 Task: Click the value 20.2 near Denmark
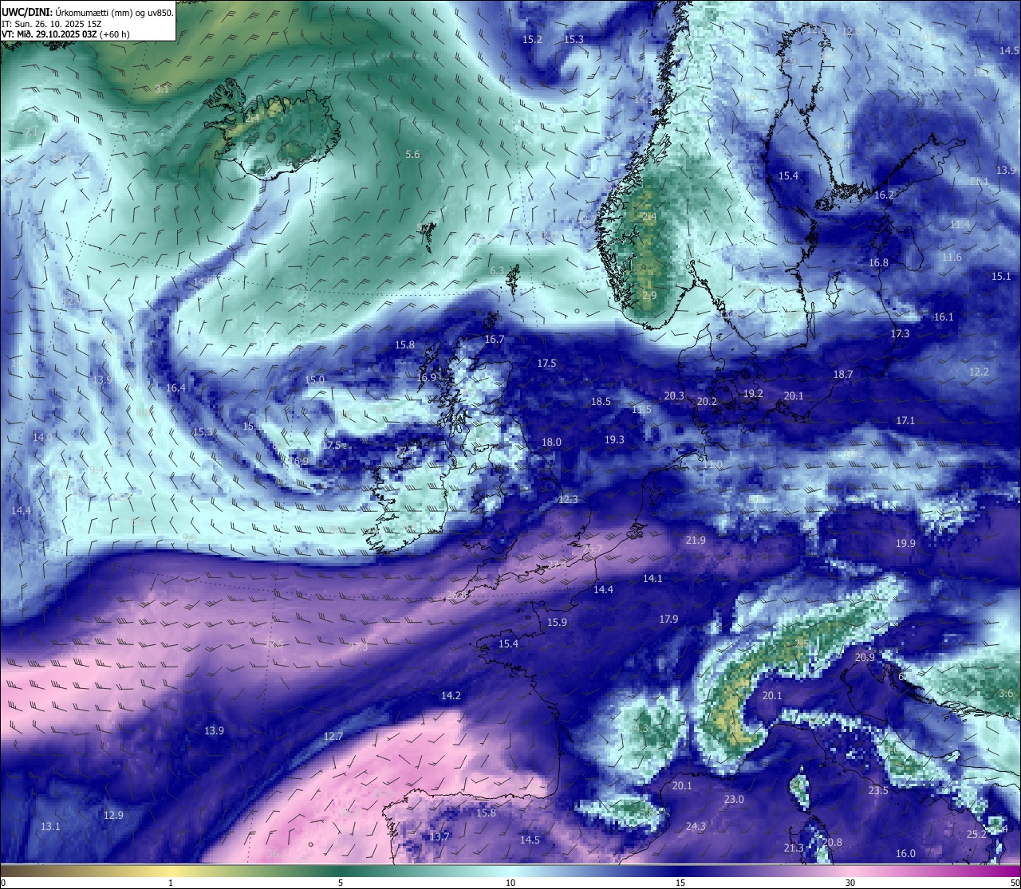(x=707, y=402)
